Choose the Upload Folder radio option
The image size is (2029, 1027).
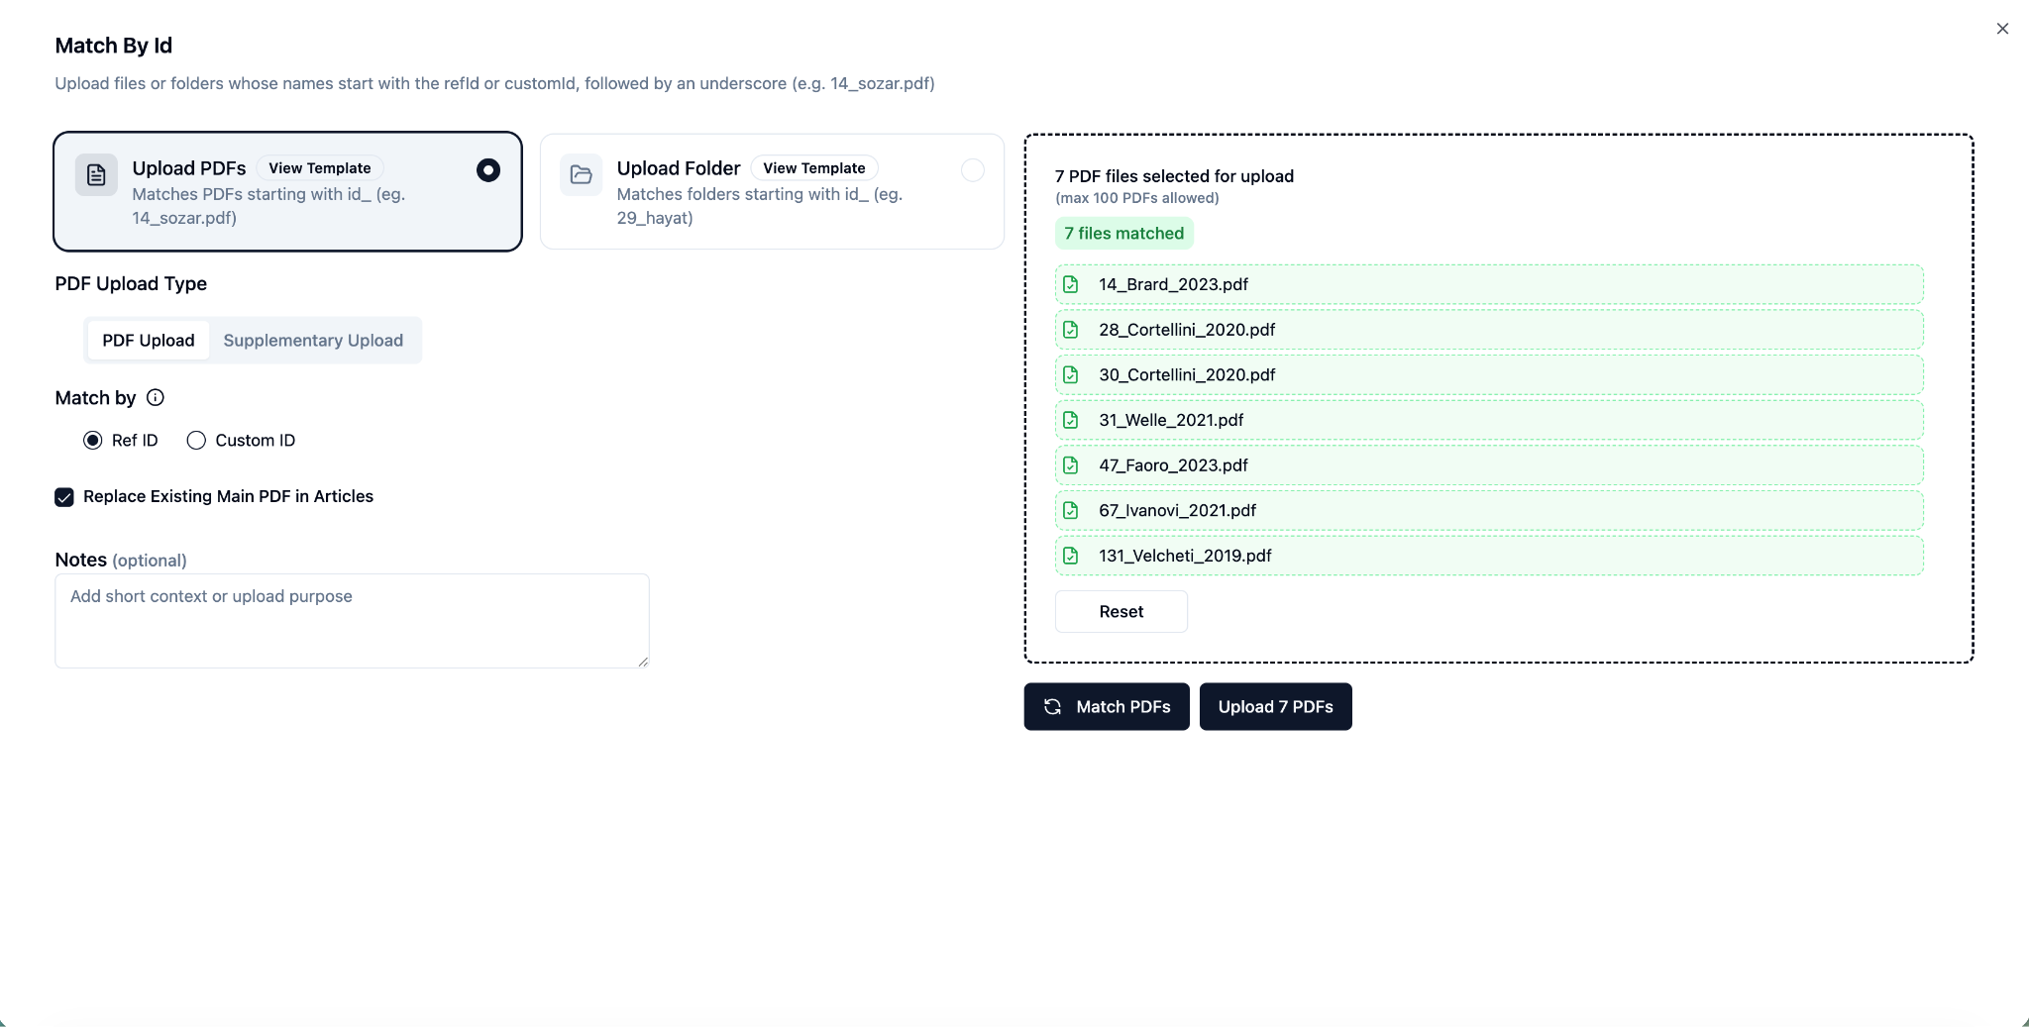(973, 170)
